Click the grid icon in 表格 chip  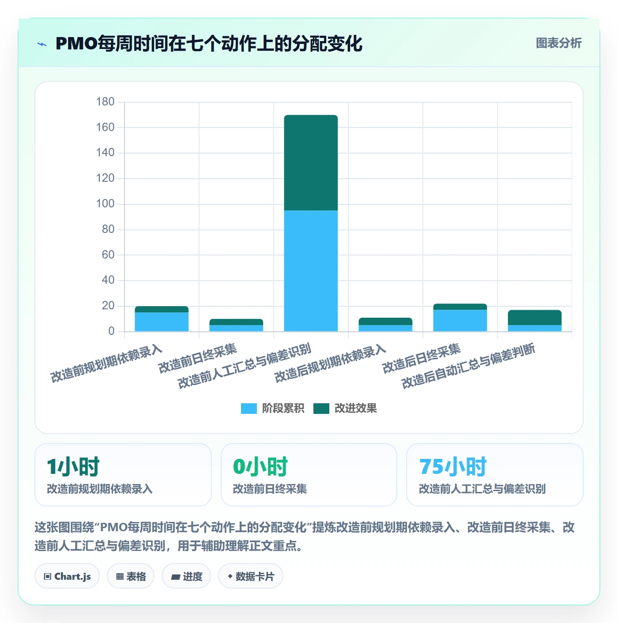coord(120,577)
